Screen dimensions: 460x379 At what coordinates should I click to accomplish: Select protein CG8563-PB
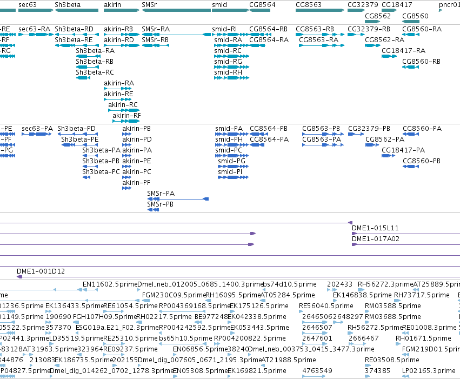321,129
